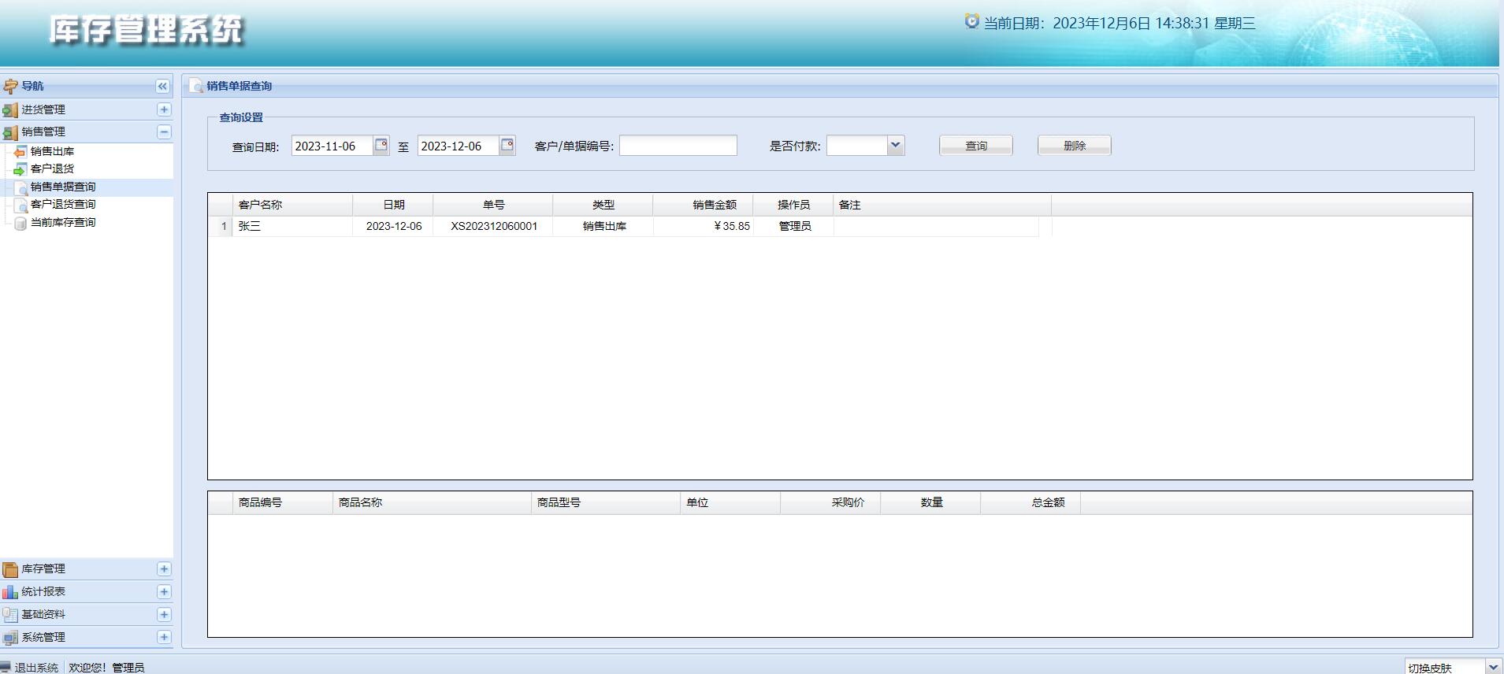Open the 切换皮肤 skin dropdown
1504x674 pixels.
pyautogui.click(x=1493, y=667)
